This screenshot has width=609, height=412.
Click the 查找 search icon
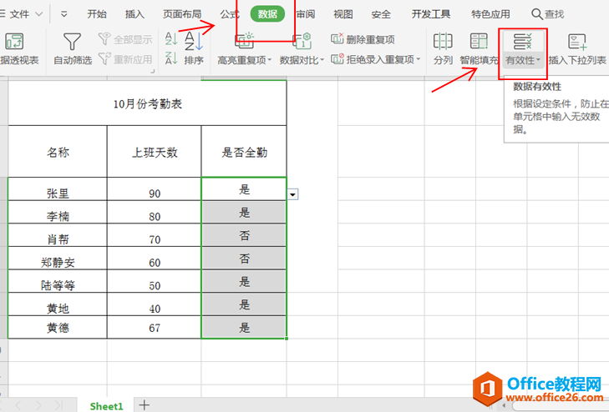(x=537, y=14)
